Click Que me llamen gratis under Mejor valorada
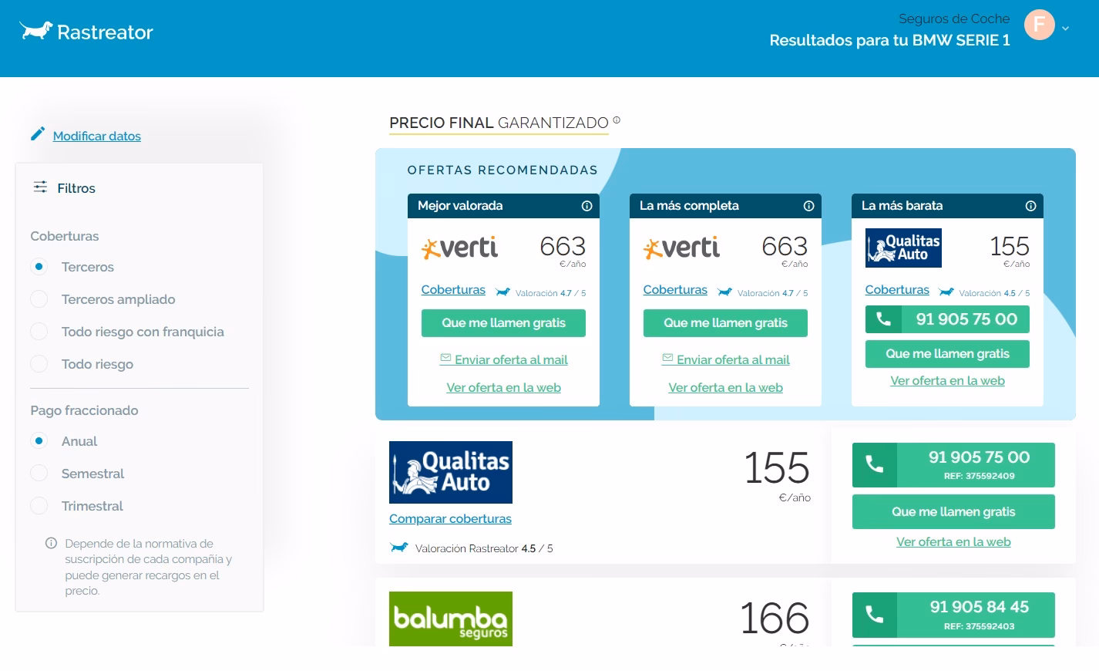 pos(503,323)
